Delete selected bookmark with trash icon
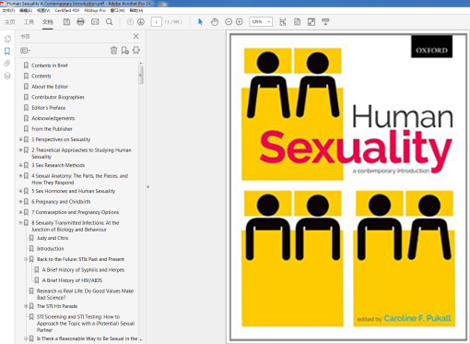 pos(113,50)
